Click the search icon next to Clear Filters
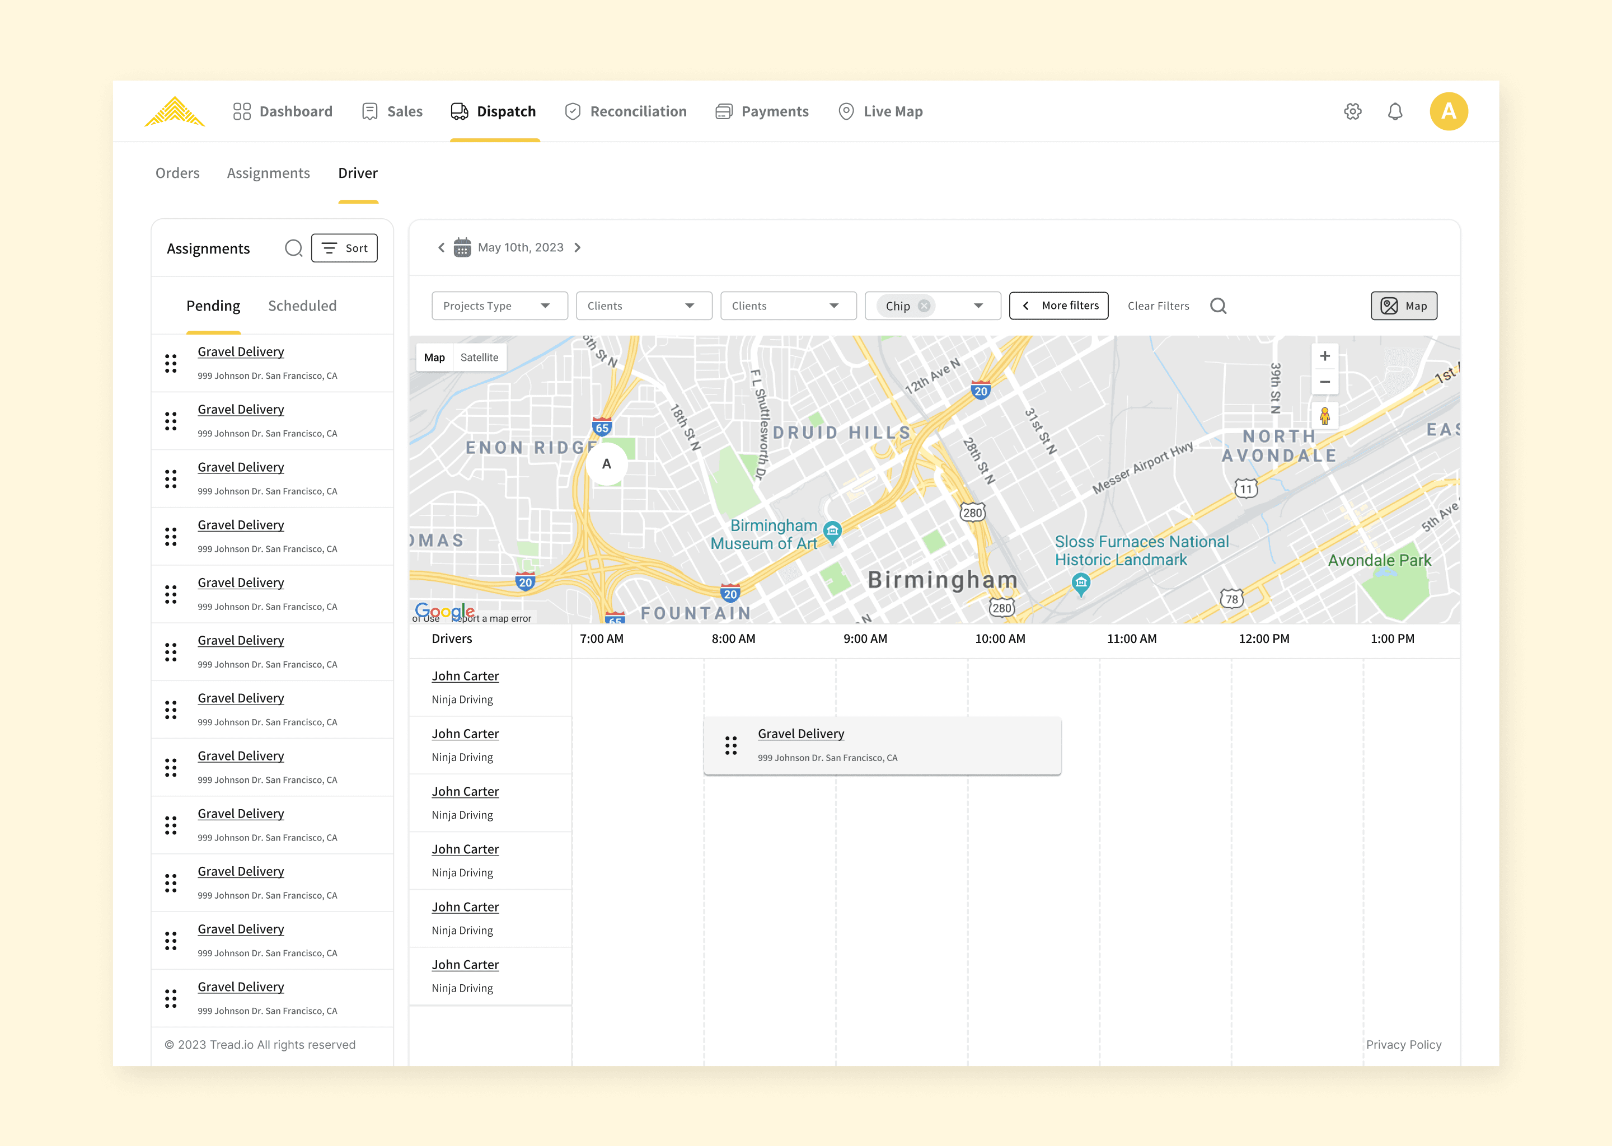Screen dimensions: 1612x1146 pyautogui.click(x=1218, y=306)
